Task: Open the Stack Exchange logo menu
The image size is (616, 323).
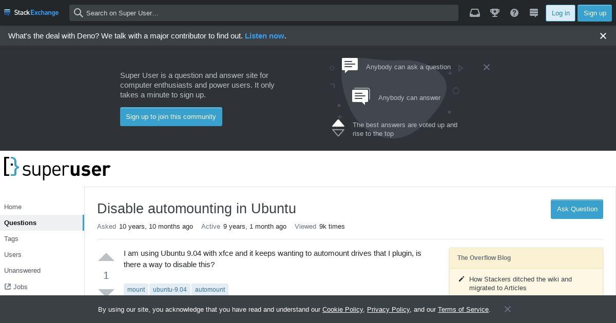Action: (x=31, y=12)
